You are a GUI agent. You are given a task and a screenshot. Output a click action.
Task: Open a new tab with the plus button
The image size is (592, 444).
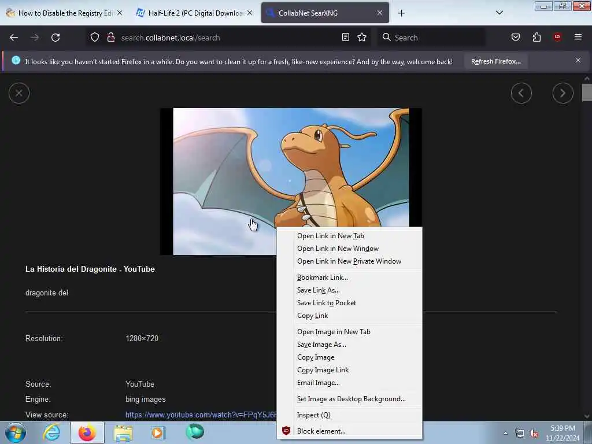401,13
